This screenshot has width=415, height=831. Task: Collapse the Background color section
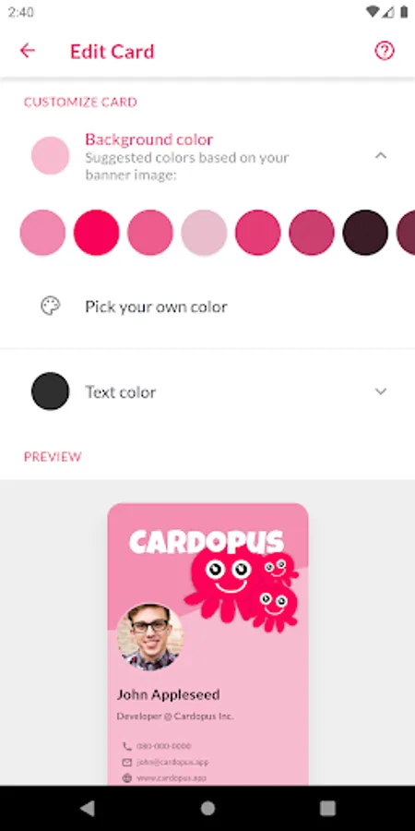pos(381,155)
